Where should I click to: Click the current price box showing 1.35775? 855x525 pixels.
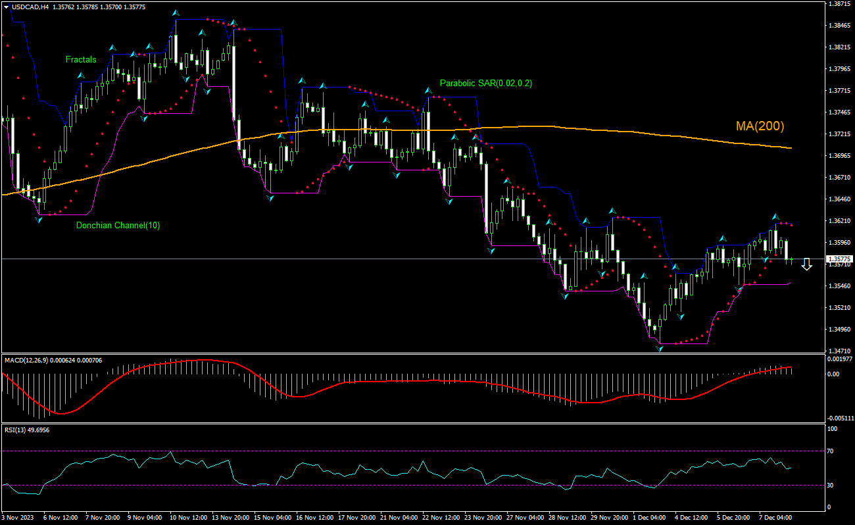pyautogui.click(x=841, y=259)
